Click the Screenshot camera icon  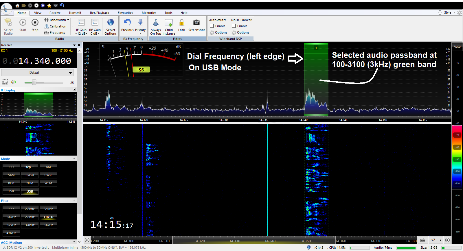pyautogui.click(x=196, y=23)
